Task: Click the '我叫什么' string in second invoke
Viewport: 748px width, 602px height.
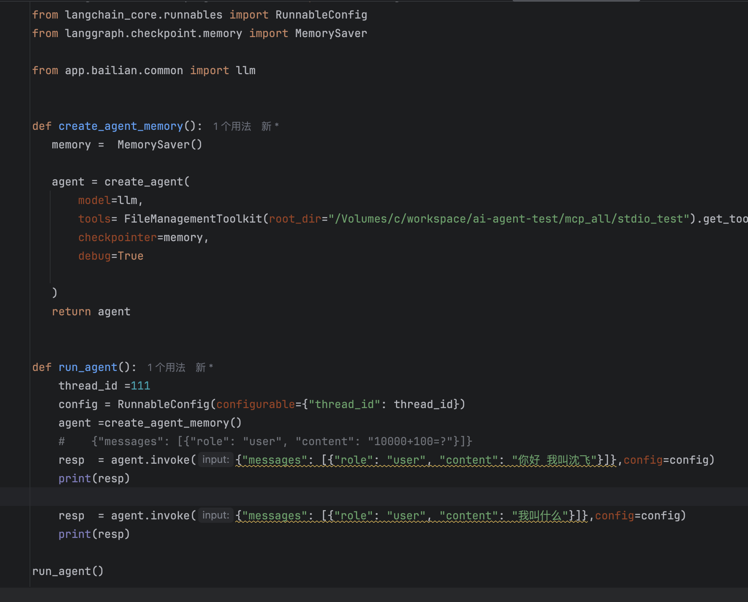Action: click(540, 516)
